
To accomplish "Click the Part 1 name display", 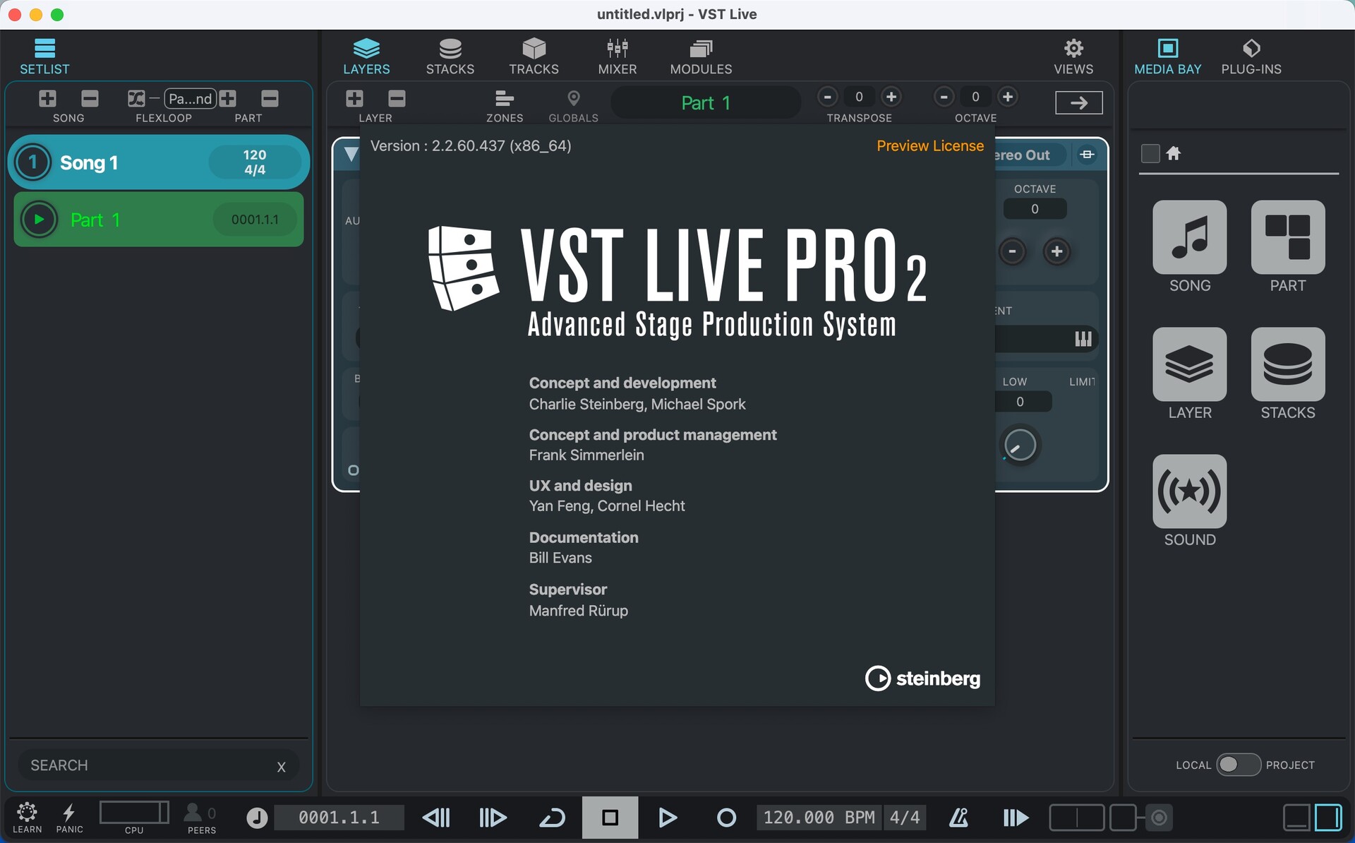I will 706,103.
